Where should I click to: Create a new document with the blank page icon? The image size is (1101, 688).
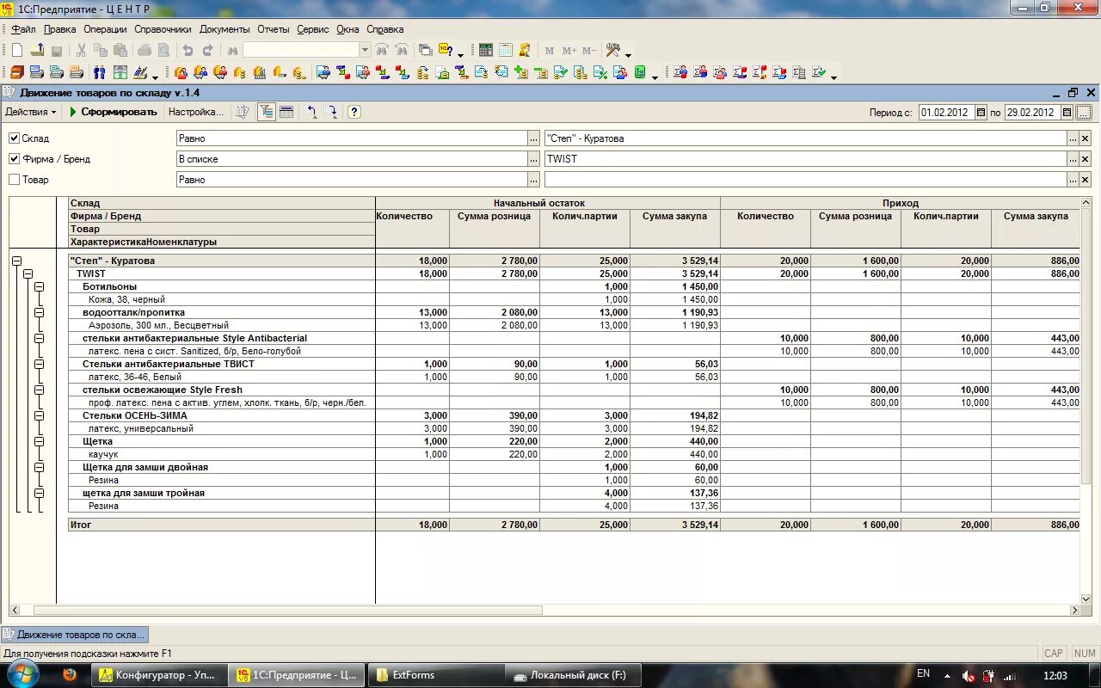pos(16,51)
